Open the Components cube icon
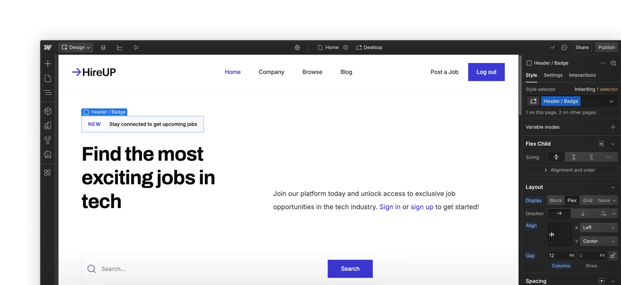This screenshot has width=621, height=285. tap(48, 111)
